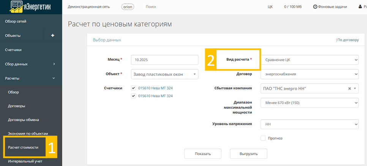Click the Показать button

(x=203, y=154)
